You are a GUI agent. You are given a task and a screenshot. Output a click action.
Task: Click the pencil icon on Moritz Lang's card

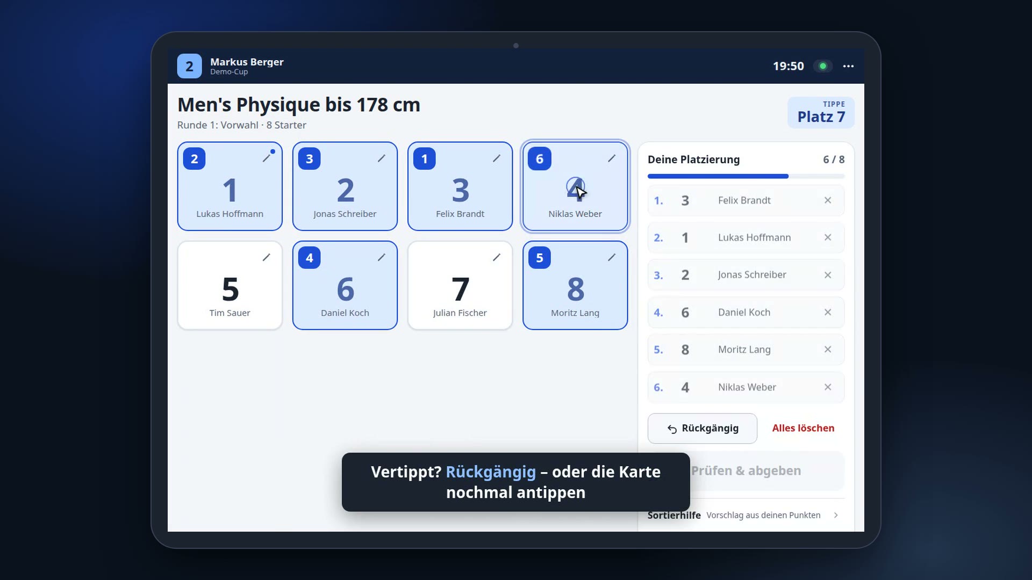pyautogui.click(x=612, y=257)
